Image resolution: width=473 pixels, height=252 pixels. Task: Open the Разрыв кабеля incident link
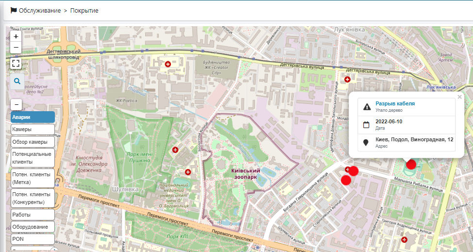395,103
